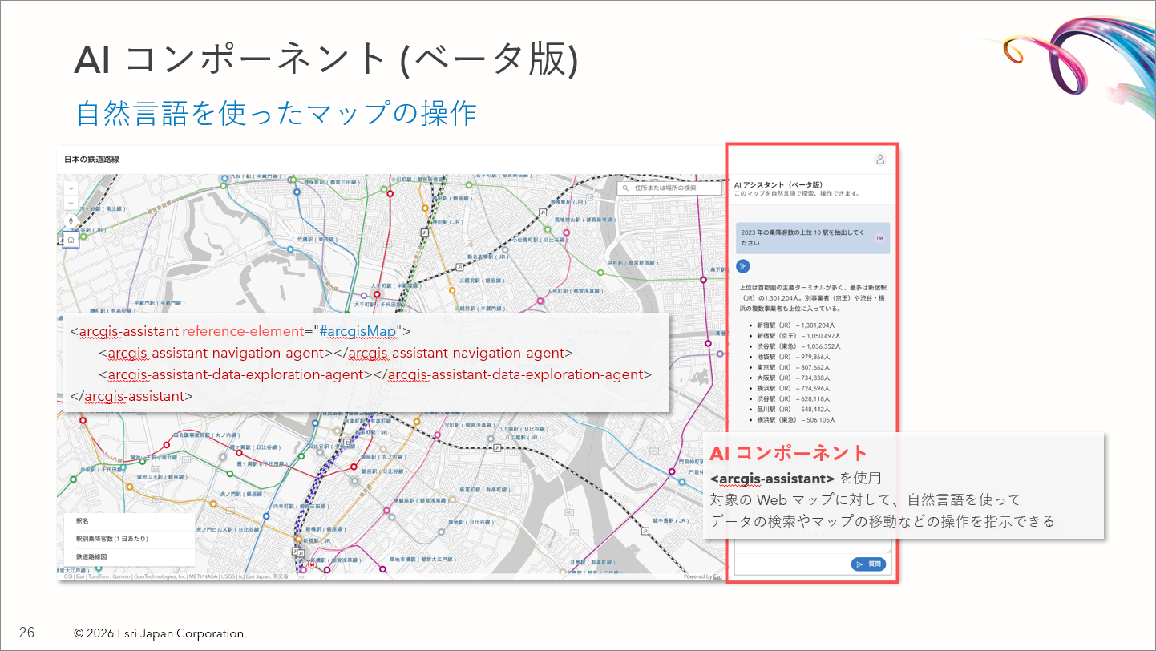Click the map title 日本の鉄道路線
1156x651 pixels.
(x=91, y=160)
